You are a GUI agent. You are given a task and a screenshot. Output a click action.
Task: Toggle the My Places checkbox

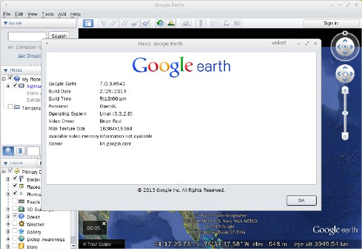coord(10,78)
